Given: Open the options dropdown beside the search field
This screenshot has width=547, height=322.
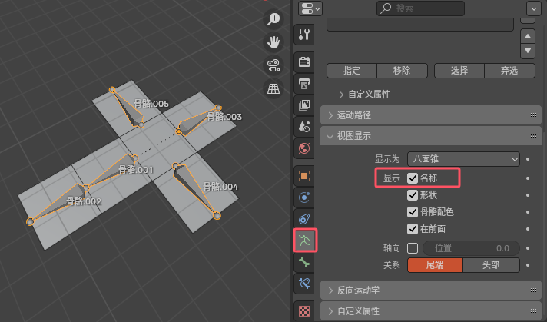Looking at the screenshot, I should click(x=534, y=8).
